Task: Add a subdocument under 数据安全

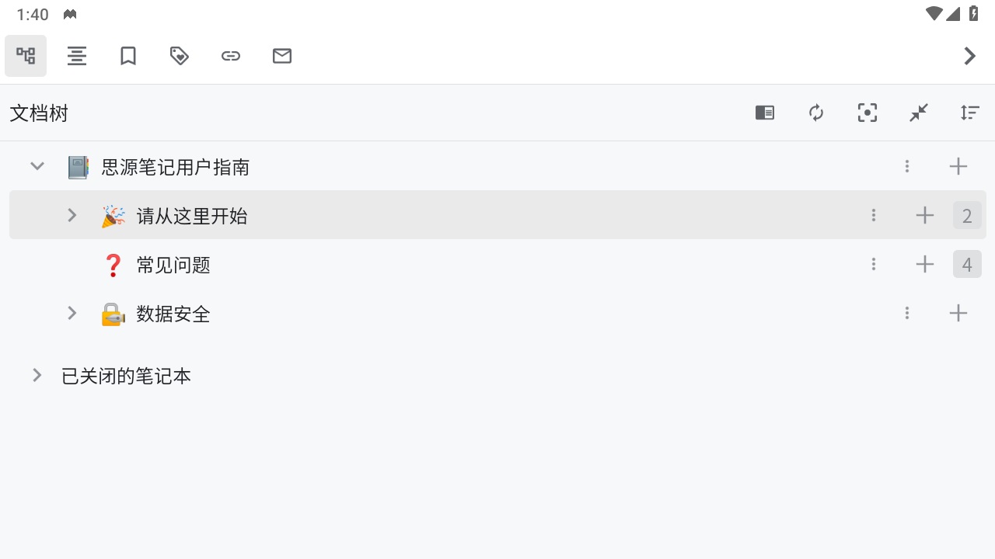Action: (x=958, y=313)
